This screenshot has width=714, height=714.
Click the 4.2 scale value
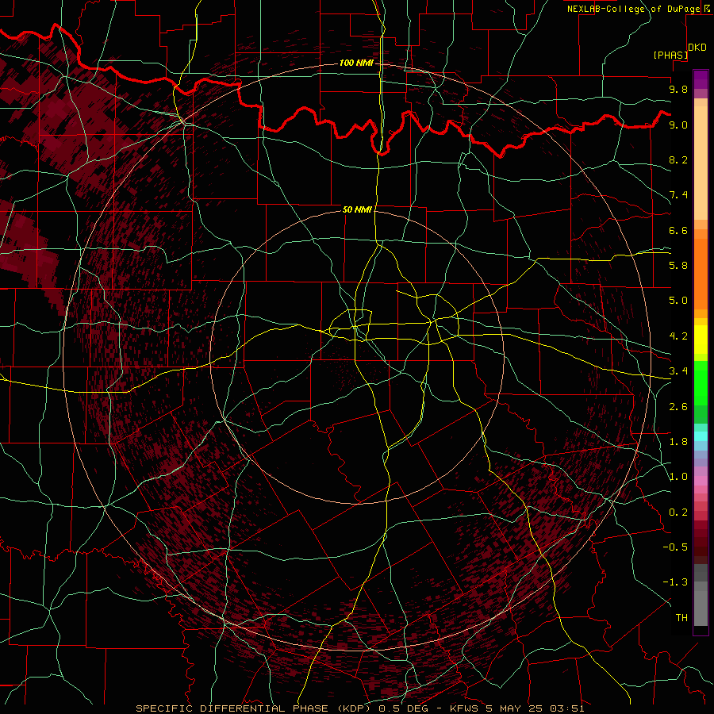(678, 336)
